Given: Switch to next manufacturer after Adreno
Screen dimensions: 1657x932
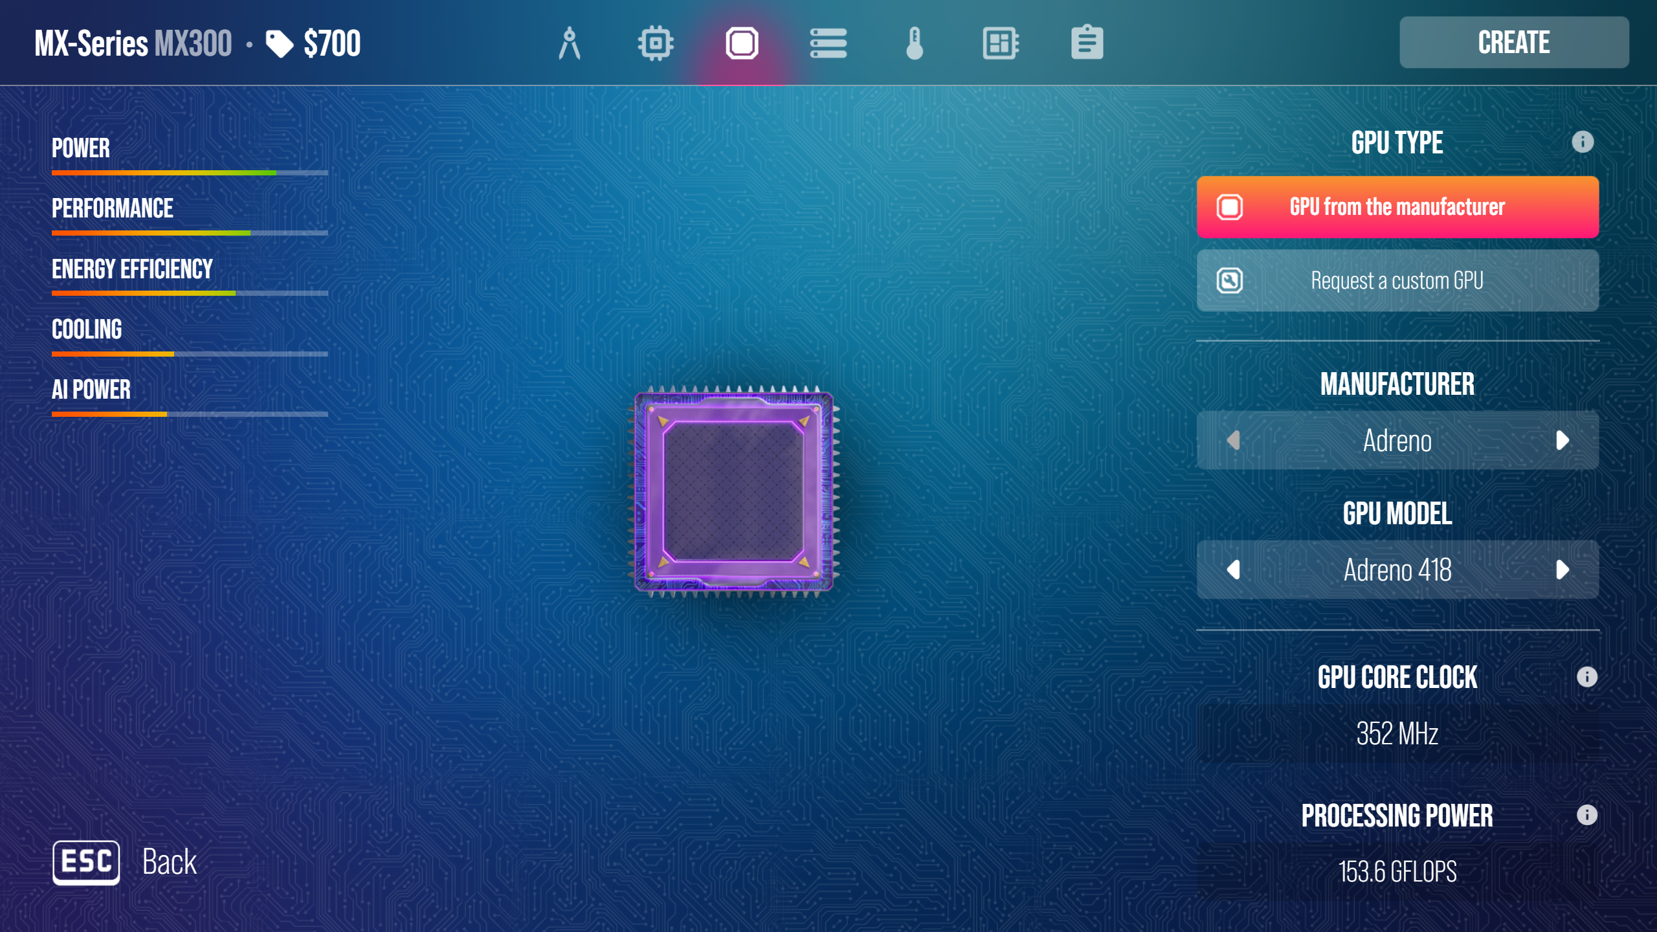Looking at the screenshot, I should point(1562,440).
